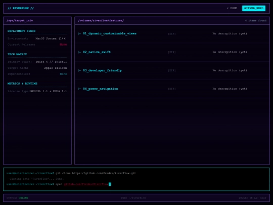
Task: Go back via the < HOME link
Action: pyautogui.click(x=232, y=8)
